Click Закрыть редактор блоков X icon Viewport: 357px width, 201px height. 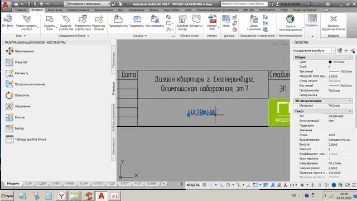[334, 19]
